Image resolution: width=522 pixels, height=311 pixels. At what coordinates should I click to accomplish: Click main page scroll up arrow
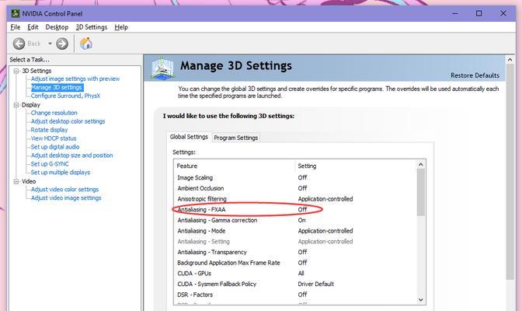pos(510,60)
